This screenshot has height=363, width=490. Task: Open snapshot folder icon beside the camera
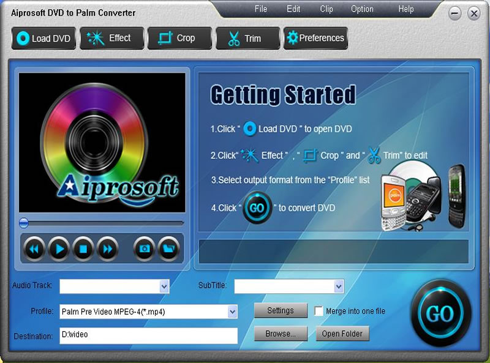[x=167, y=249]
